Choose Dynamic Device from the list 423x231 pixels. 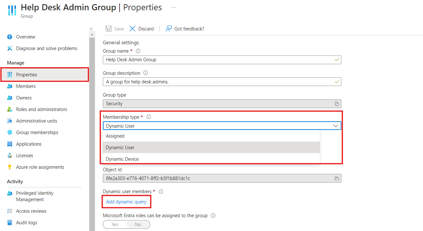tap(122, 159)
